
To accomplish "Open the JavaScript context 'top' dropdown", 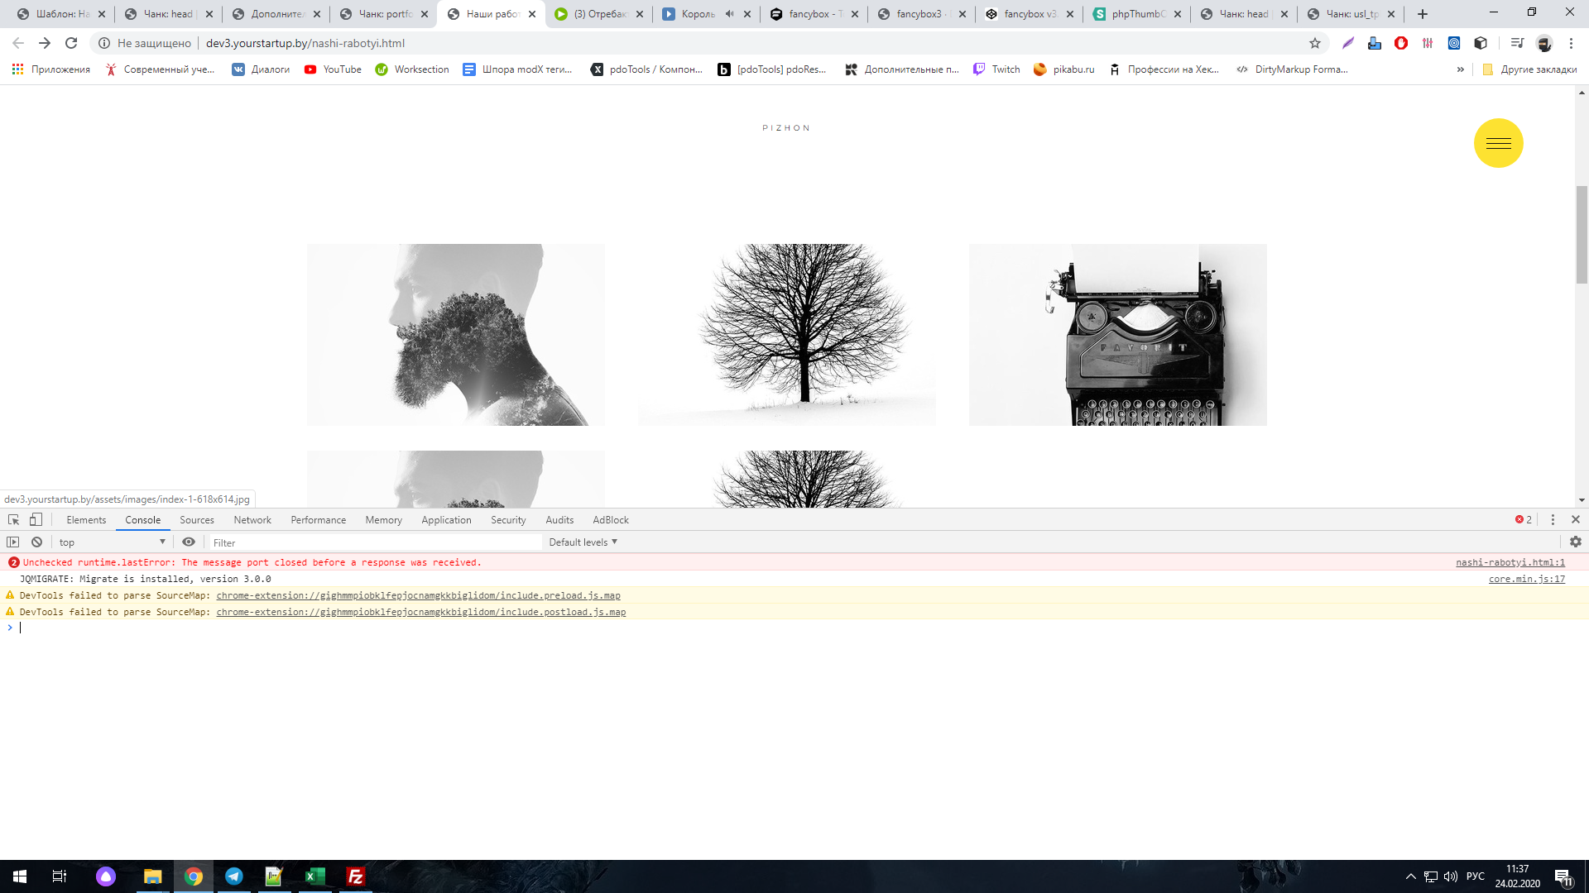I will 112,542.
